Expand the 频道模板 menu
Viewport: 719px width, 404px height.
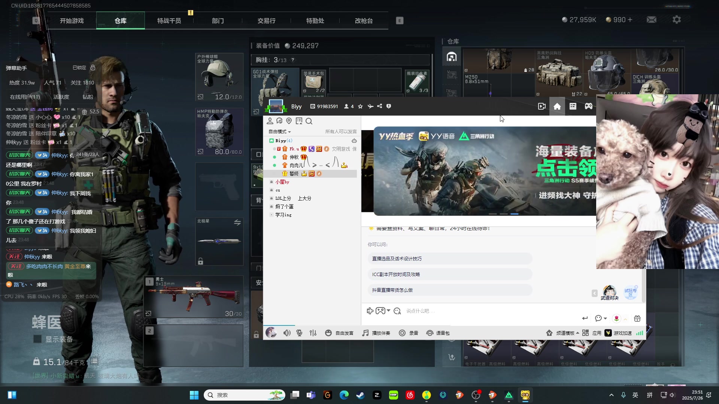[563, 333]
